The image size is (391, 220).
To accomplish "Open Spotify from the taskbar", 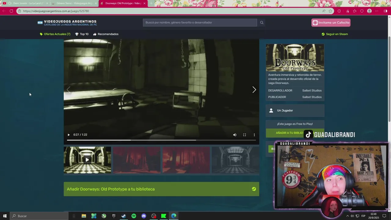I will tap(134, 216).
